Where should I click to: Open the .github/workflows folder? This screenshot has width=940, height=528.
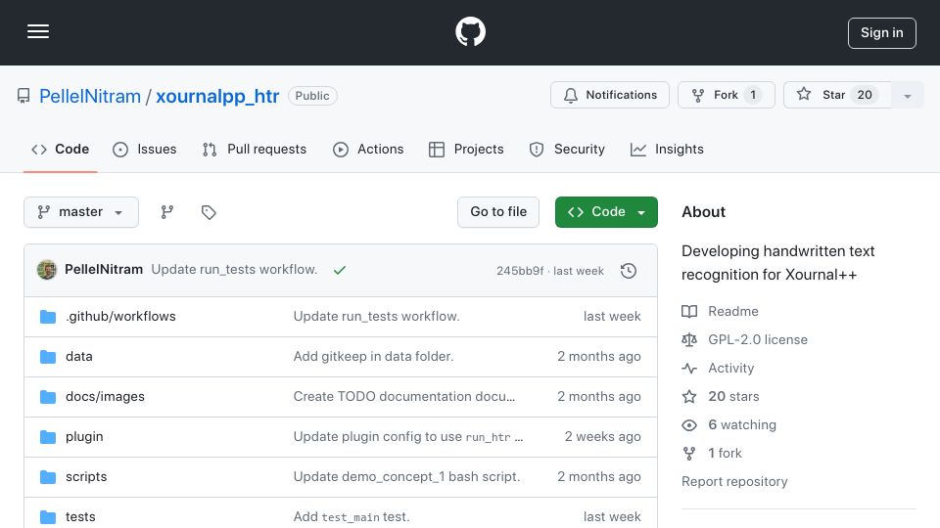120,316
